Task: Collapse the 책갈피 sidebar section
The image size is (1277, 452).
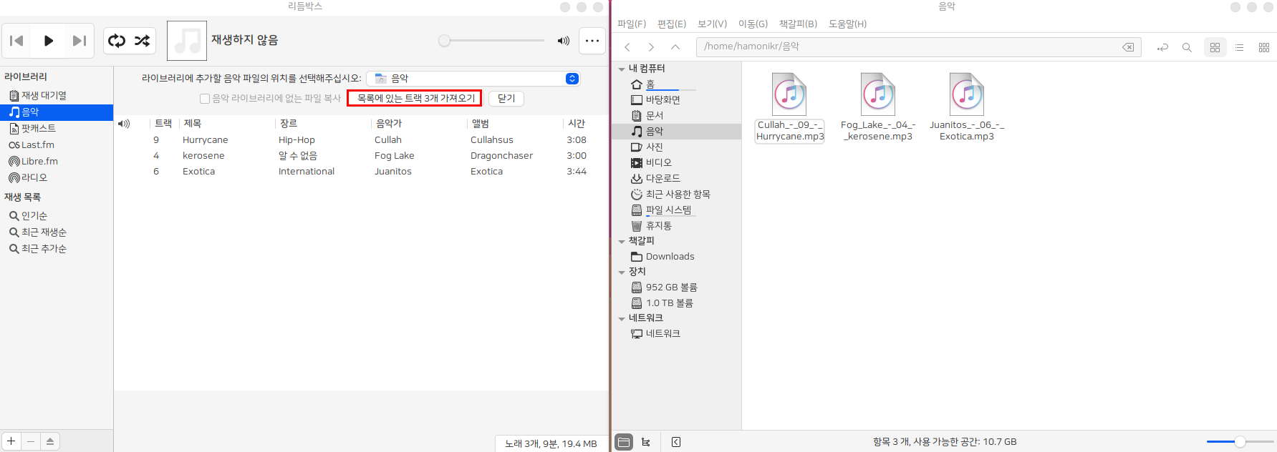Action: tap(622, 242)
